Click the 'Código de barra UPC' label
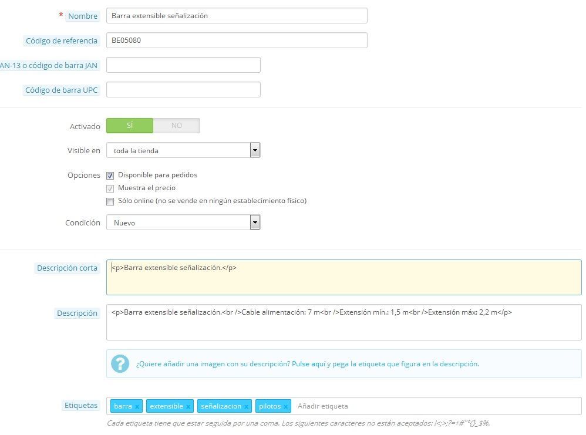Viewport: 586px width, 435px height. coord(61,90)
